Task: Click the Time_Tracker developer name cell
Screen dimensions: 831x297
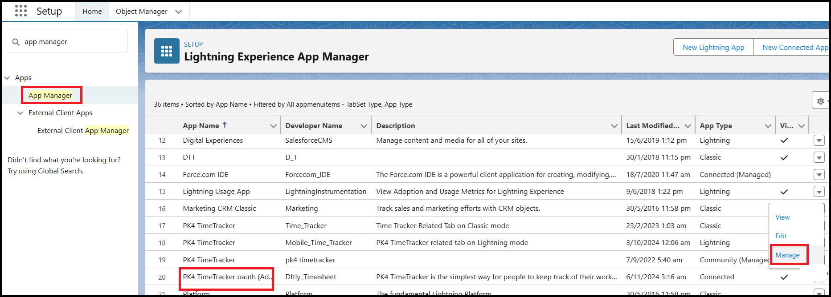Action: 306,226
